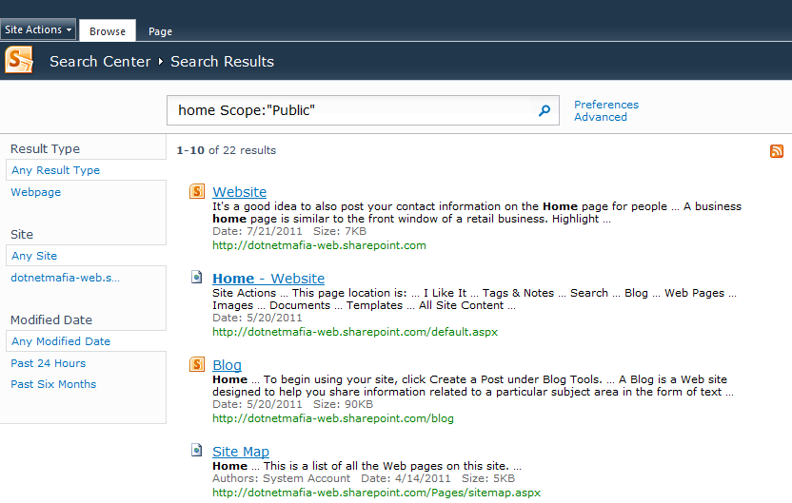The width and height of the screenshot is (792, 503).
Task: Filter results by Webpage type
Action: click(x=36, y=192)
